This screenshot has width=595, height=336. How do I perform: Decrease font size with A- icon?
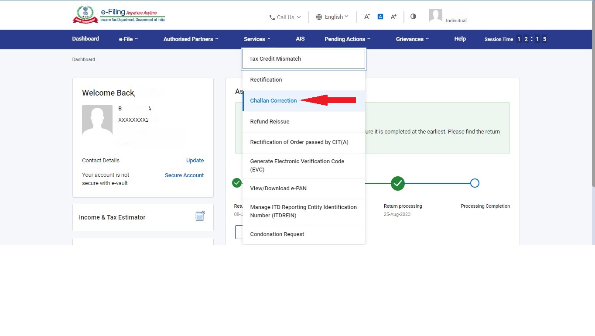coord(367,17)
